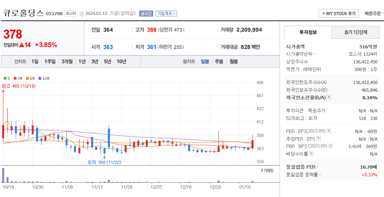Viewport: 384px width, 197px height.
Task: Click the 52주최고 최저 value 518 | 330
Action: tap(368, 118)
